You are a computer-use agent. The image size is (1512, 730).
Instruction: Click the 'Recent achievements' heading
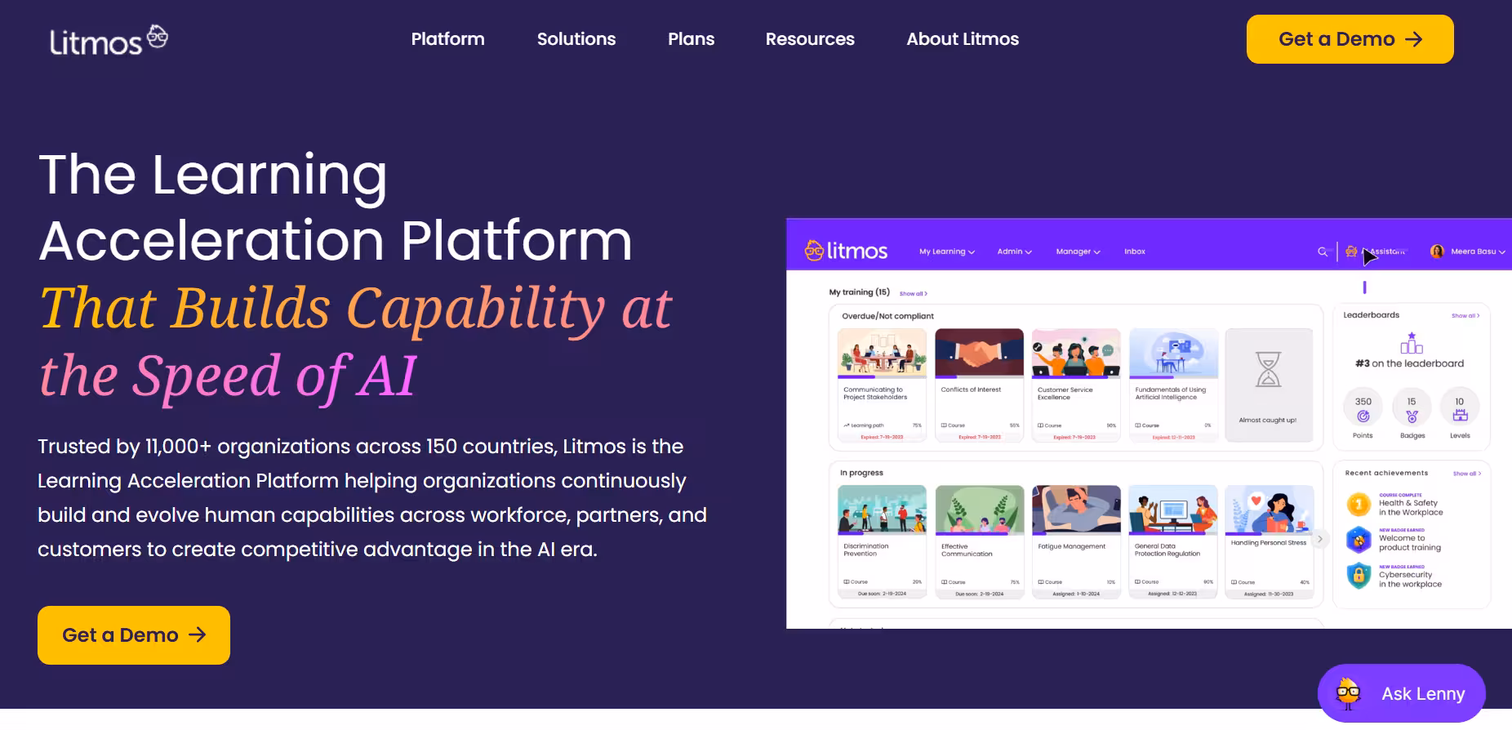(1386, 474)
